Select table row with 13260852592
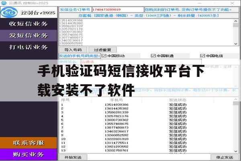 [146, 135]
